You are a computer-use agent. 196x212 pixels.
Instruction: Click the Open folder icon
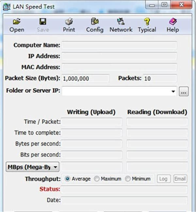[17, 22]
